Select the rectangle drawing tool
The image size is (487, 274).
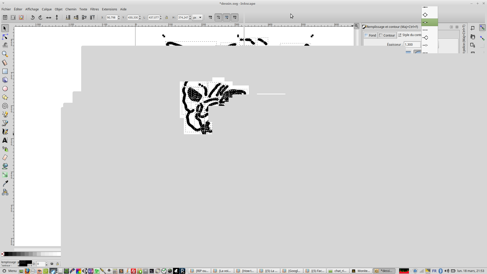(5, 71)
